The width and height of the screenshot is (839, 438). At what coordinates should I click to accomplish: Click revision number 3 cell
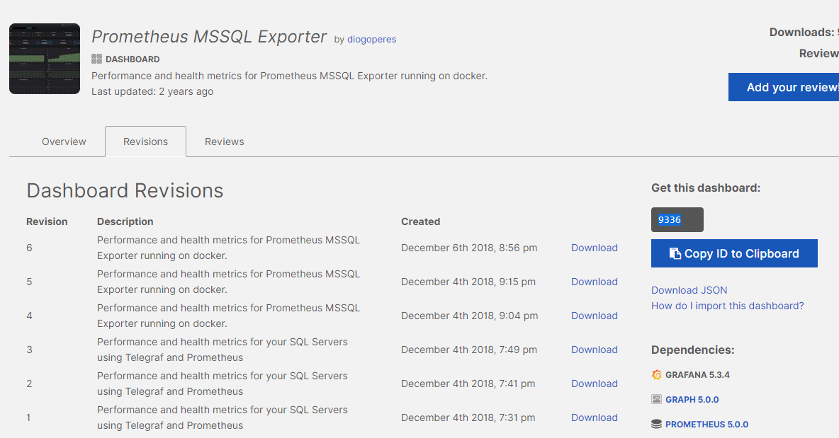pos(30,350)
